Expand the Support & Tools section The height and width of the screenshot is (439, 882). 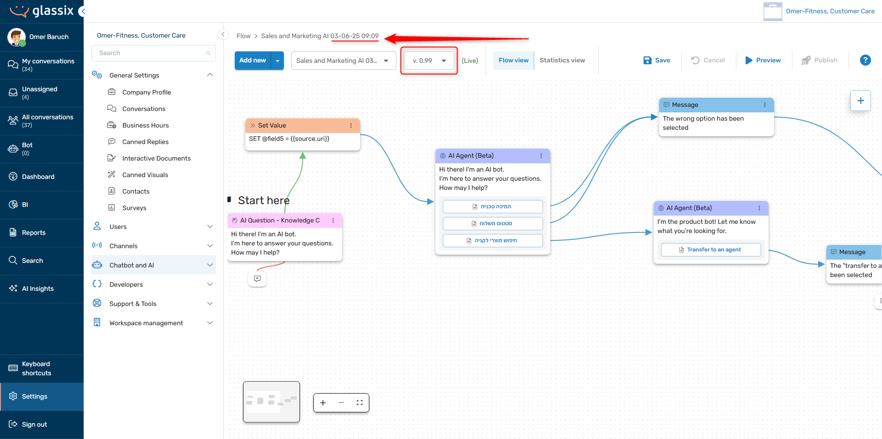(210, 303)
